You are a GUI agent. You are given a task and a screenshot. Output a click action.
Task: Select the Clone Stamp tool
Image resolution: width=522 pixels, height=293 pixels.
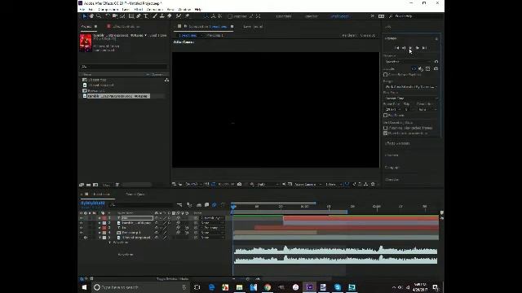(162, 16)
